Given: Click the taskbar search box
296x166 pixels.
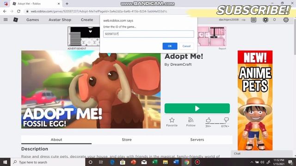Looking at the screenshot, I should [48, 162].
